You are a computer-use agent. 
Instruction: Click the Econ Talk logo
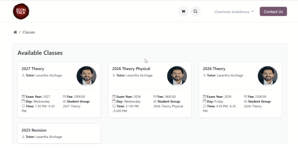click(21, 11)
